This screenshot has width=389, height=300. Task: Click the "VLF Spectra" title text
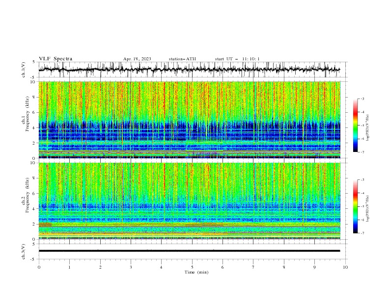click(x=56, y=59)
